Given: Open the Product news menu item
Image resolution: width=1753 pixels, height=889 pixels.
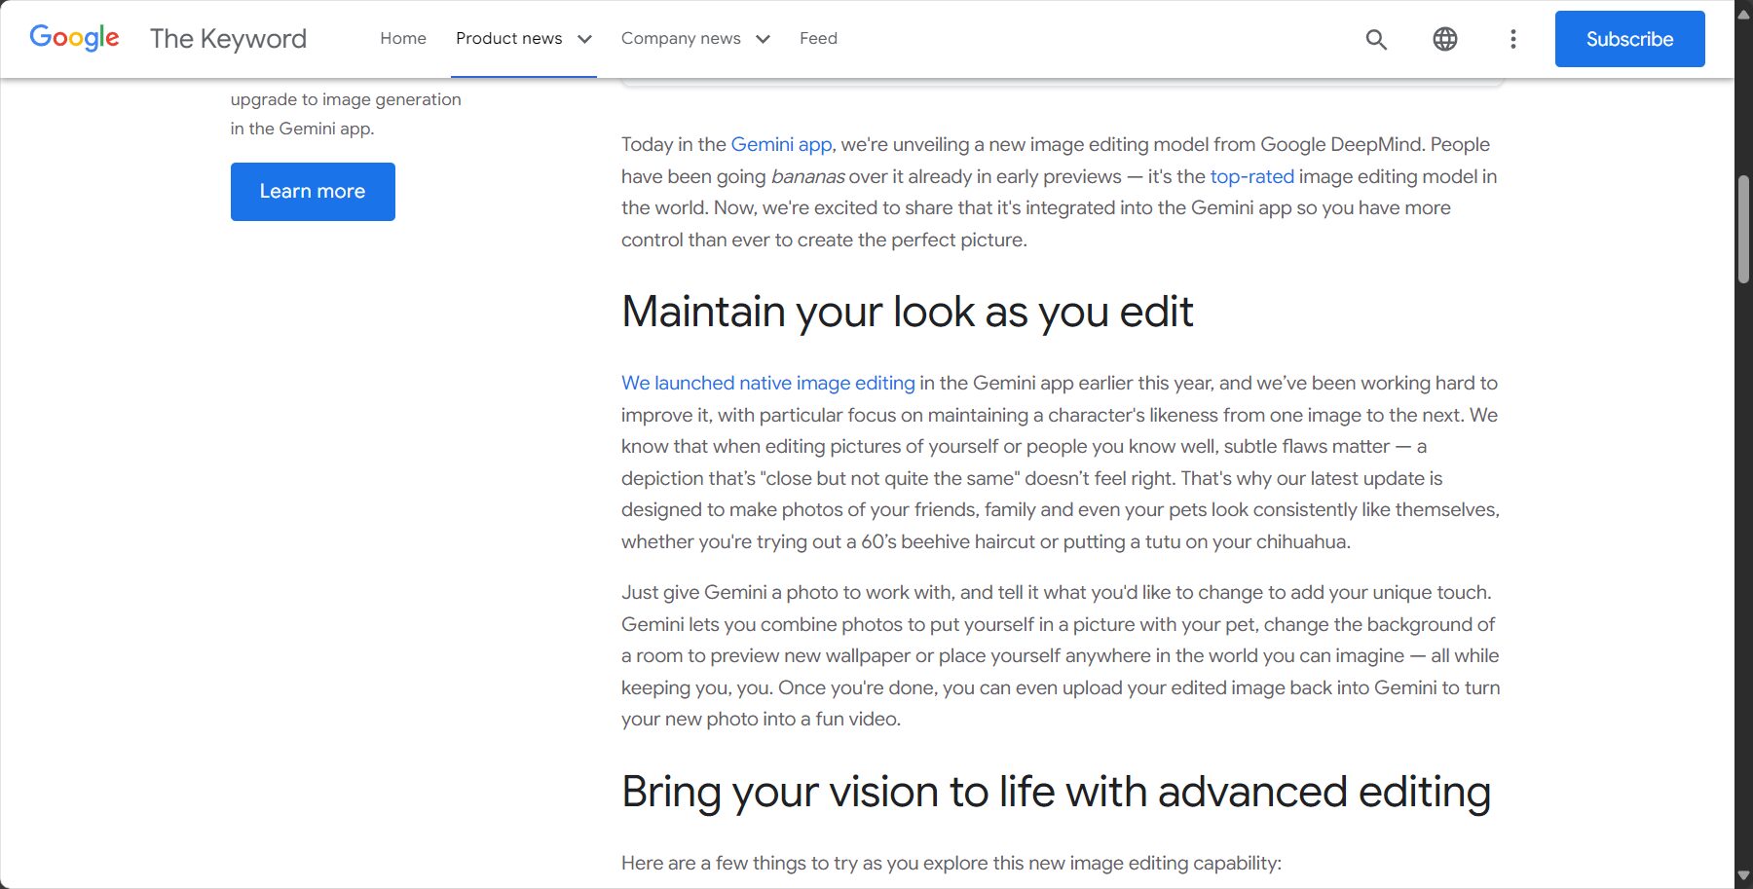Looking at the screenshot, I should [508, 38].
